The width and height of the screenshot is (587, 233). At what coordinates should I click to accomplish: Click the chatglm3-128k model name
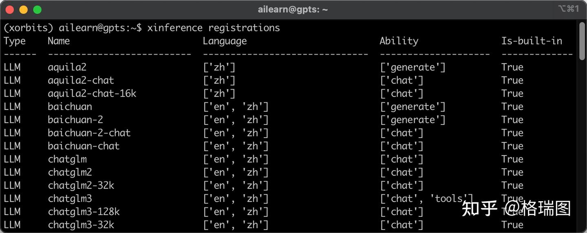pyautogui.click(x=84, y=212)
